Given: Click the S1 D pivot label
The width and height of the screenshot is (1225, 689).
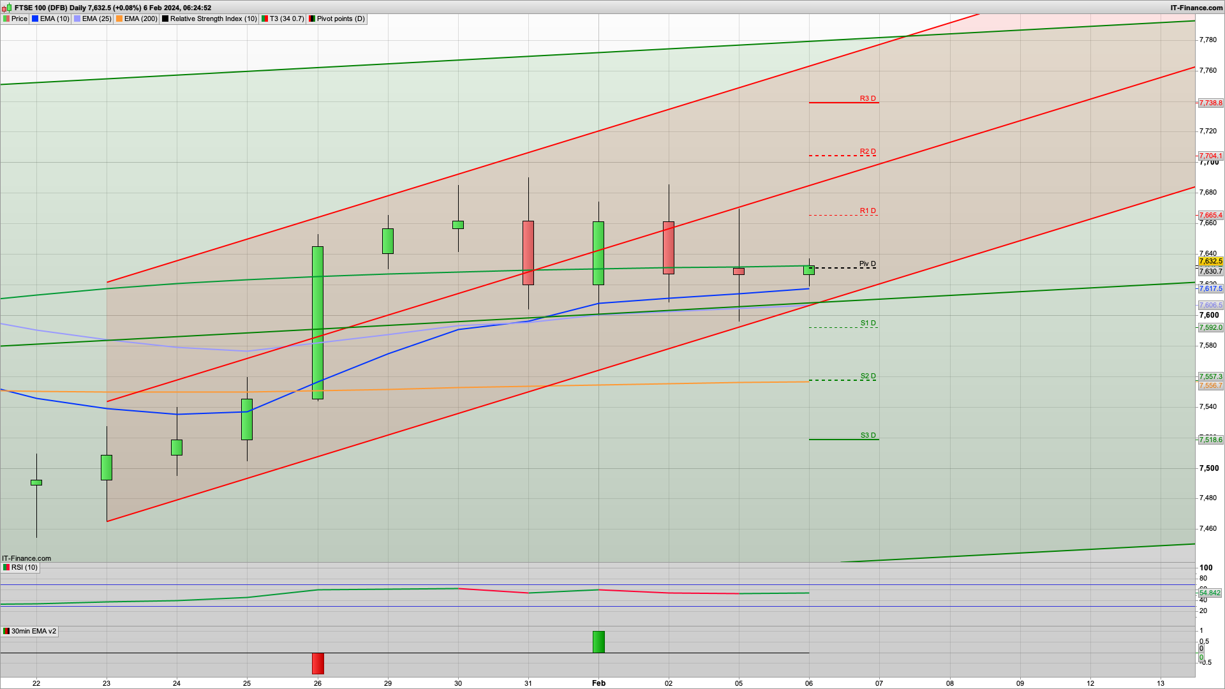Looking at the screenshot, I should (868, 323).
